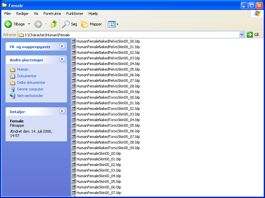
Task: Select file name HumanFemaleSkin00_03.blp
Action: coord(99,170)
